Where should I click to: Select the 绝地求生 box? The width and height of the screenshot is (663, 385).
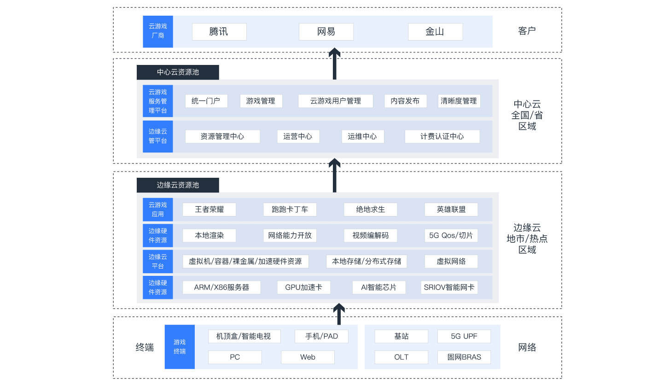371,210
